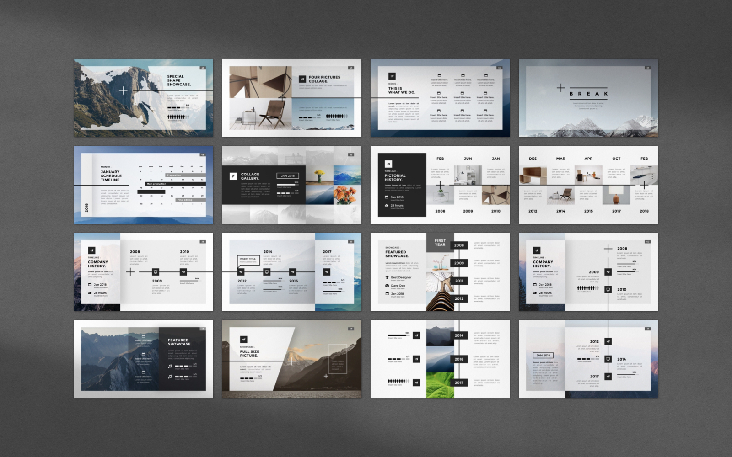Screen dimensions: 732x457
Task: Open the January Schedule Timeline slide
Action: coord(143,185)
